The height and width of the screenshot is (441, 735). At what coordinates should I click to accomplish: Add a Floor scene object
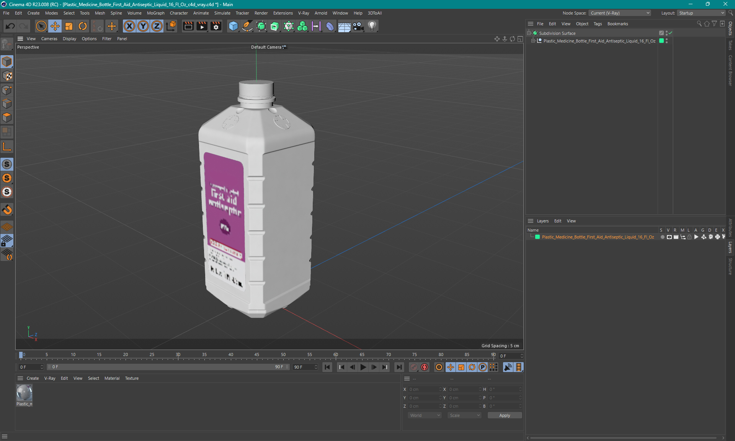tap(344, 26)
